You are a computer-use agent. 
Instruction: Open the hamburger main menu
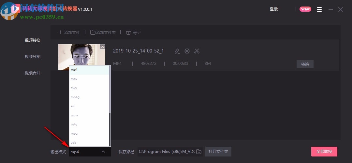click(x=319, y=9)
